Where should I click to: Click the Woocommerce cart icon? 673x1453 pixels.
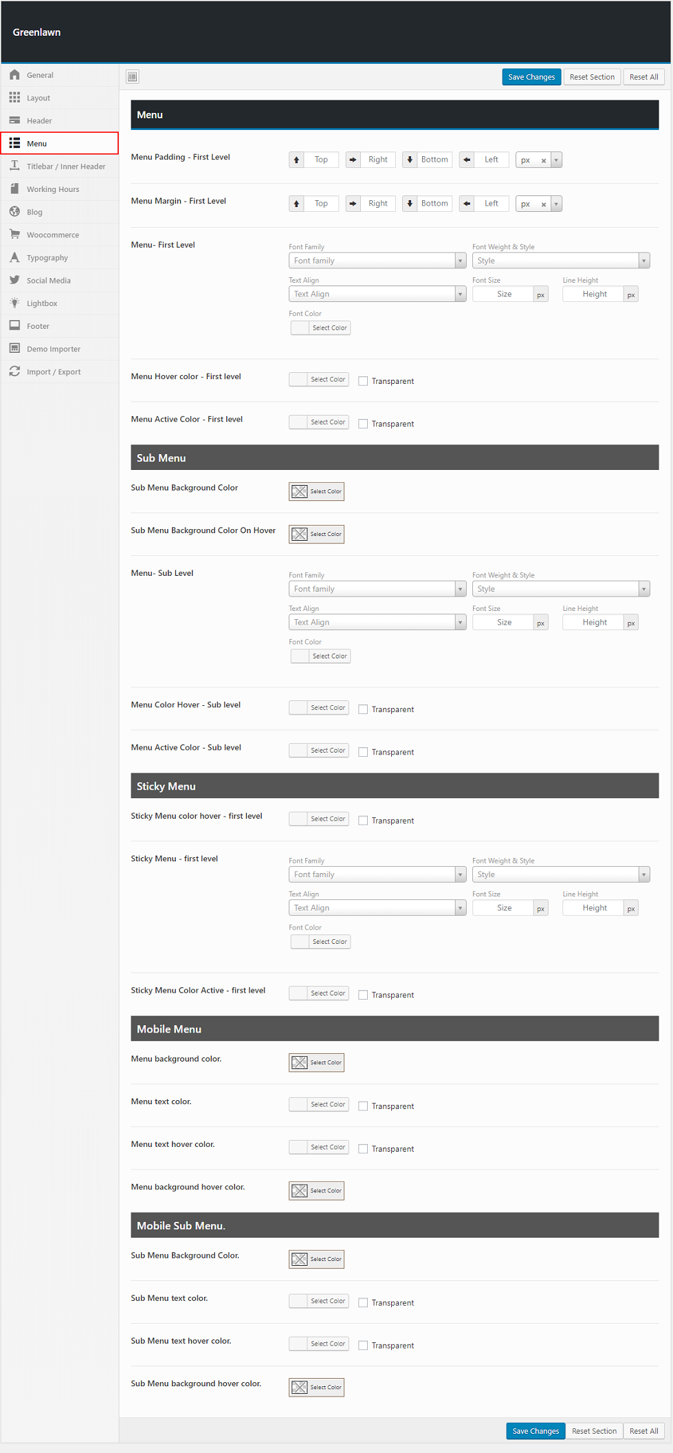(x=14, y=235)
